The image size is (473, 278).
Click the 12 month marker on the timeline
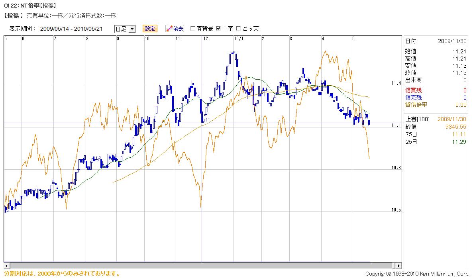(205, 39)
